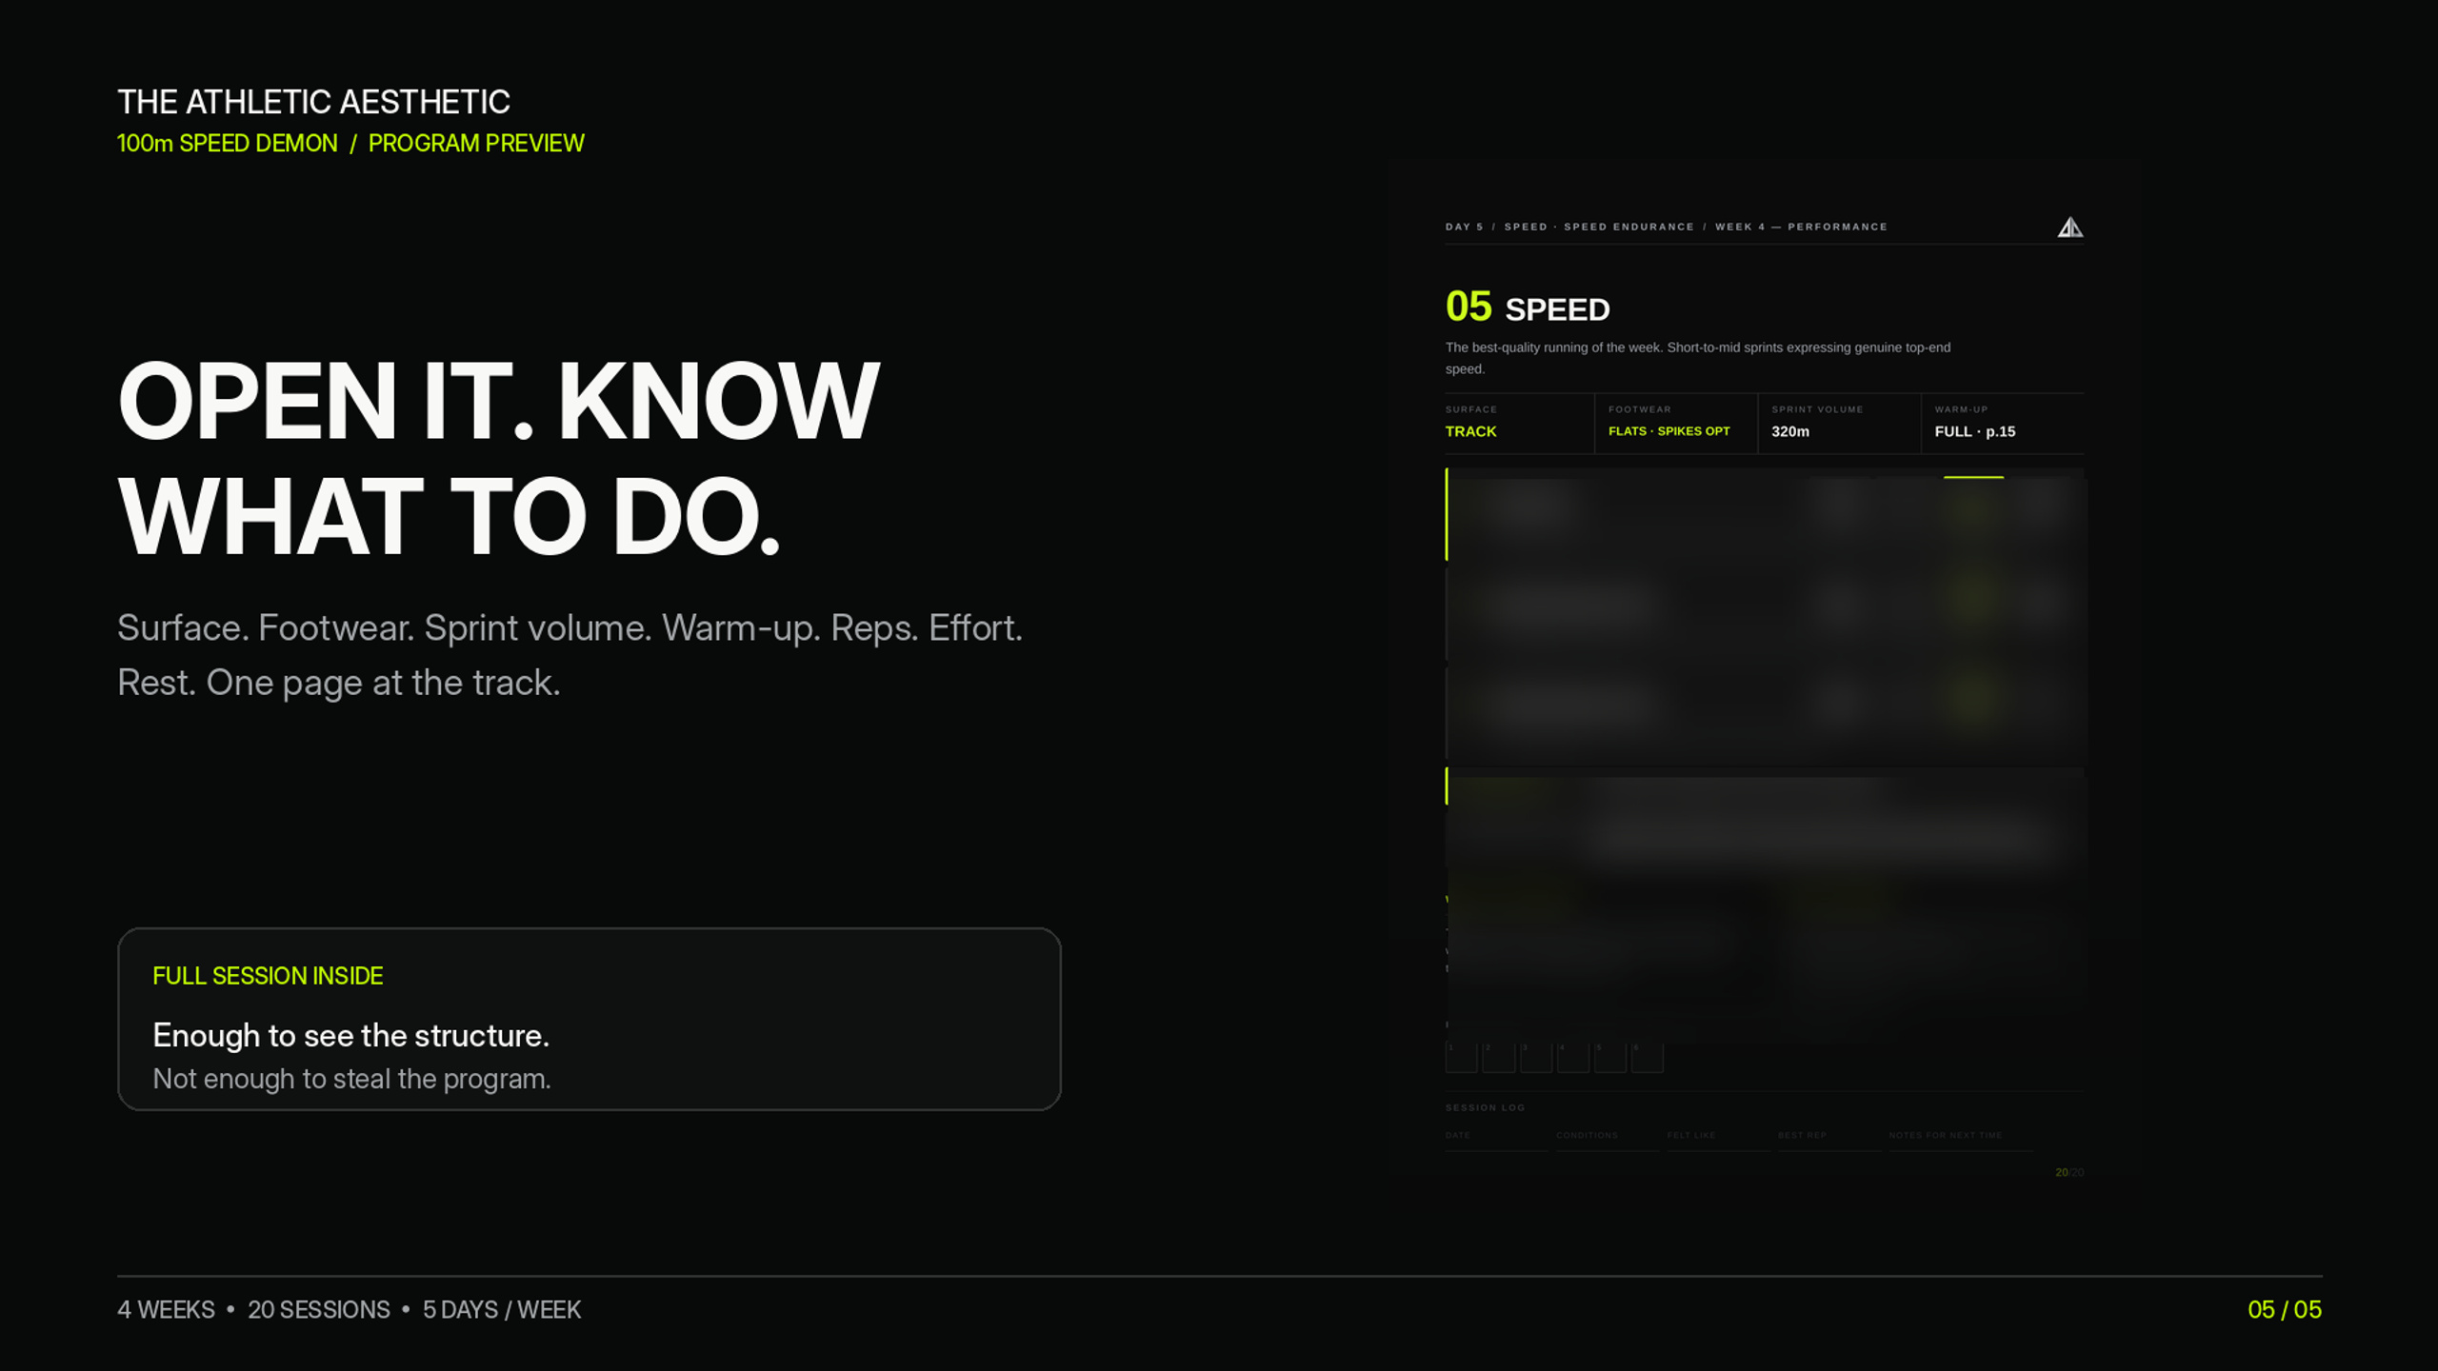Click the '20/20' page number

(x=2069, y=1172)
